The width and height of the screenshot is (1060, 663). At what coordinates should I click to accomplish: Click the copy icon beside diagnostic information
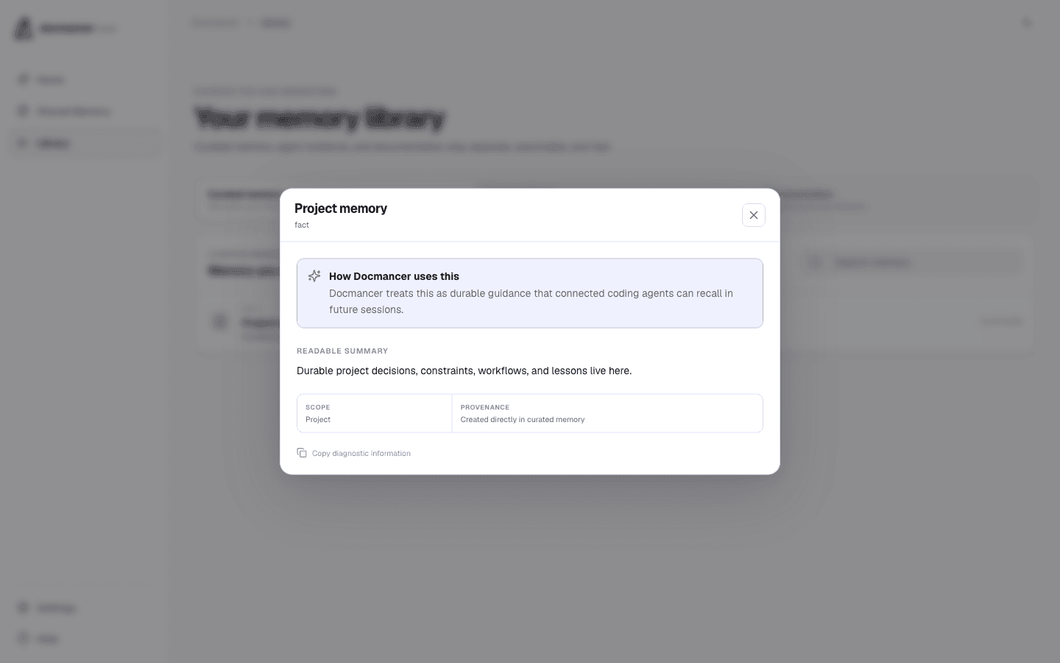point(302,453)
